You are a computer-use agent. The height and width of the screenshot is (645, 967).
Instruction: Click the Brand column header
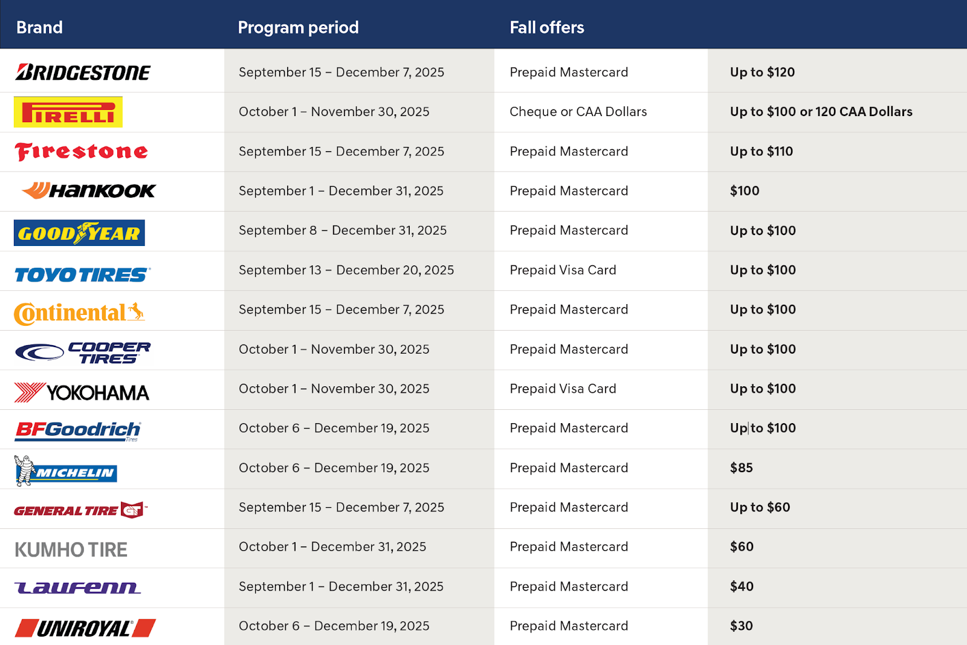39,27
